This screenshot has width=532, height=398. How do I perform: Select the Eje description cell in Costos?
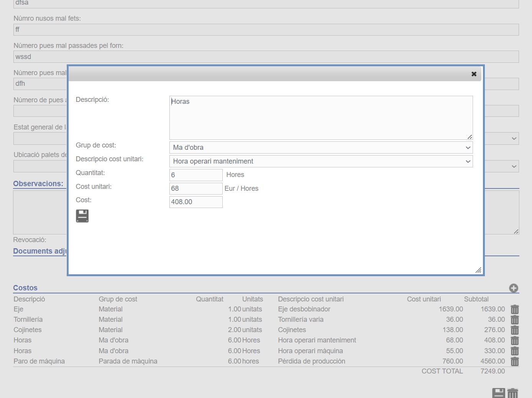click(x=18, y=309)
